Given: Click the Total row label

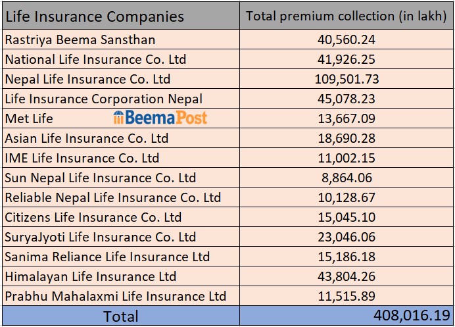Looking at the screenshot, I should [120, 316].
